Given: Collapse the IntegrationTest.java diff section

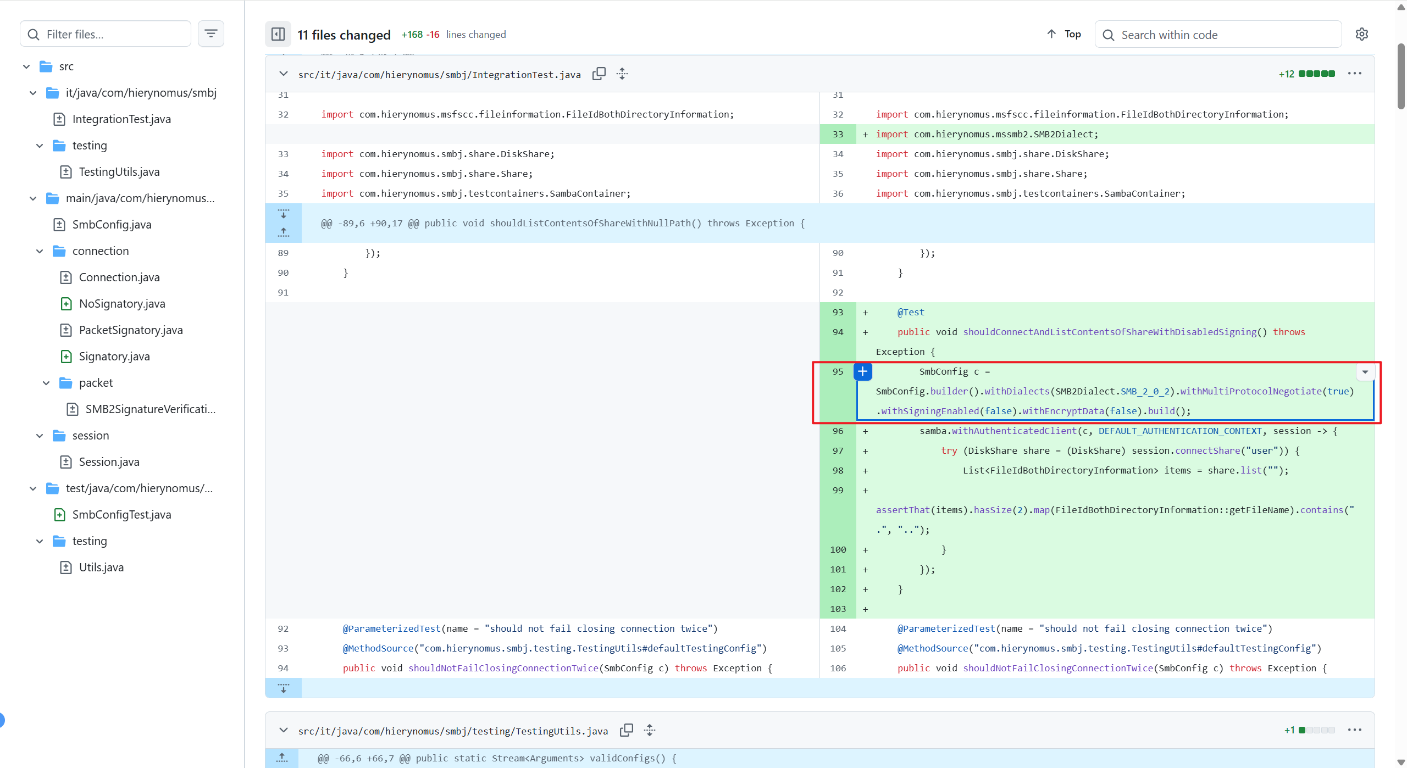Looking at the screenshot, I should click(x=284, y=74).
